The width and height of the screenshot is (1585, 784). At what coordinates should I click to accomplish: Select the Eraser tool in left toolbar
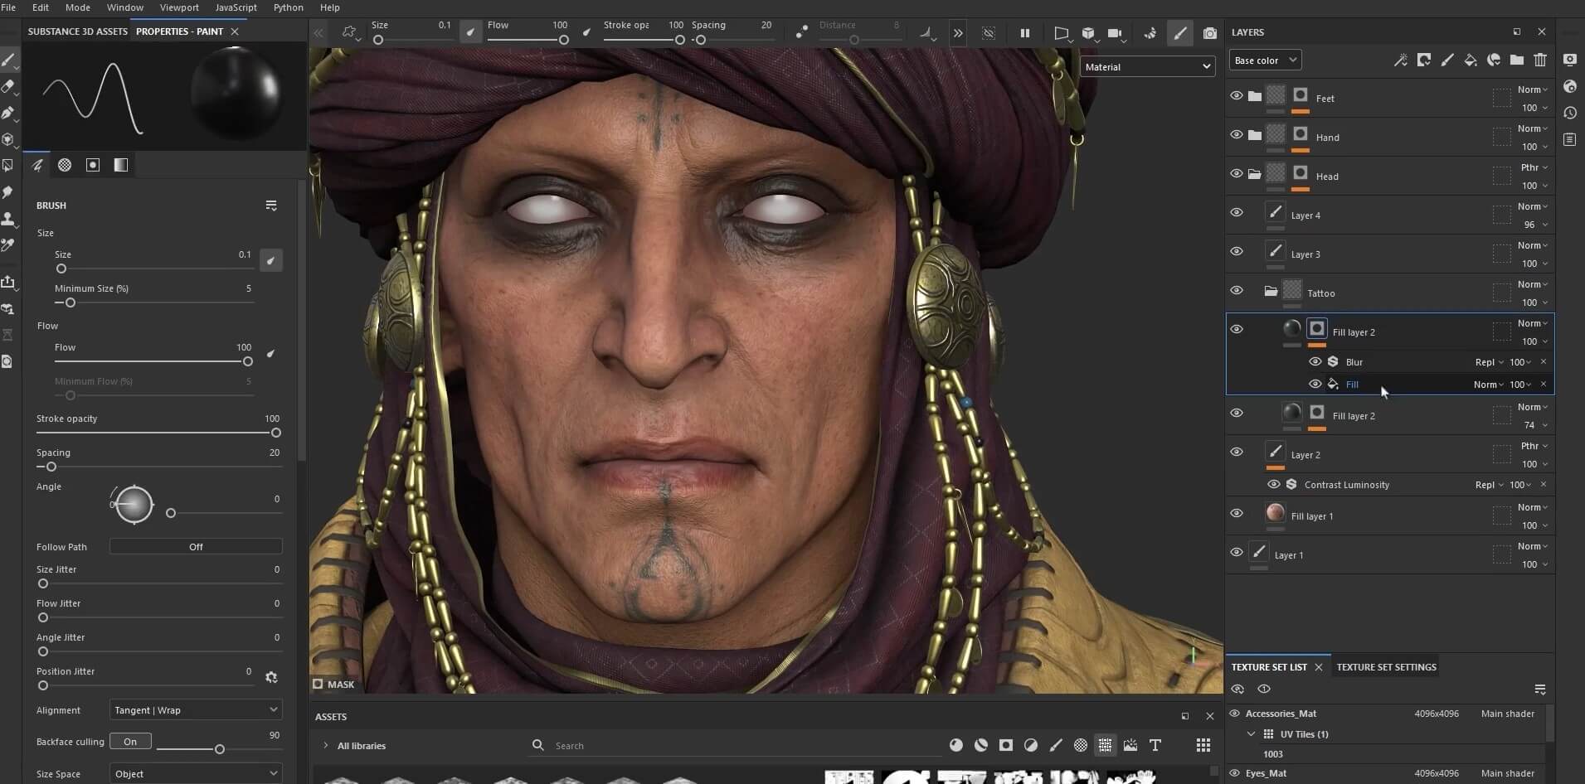pos(8,86)
